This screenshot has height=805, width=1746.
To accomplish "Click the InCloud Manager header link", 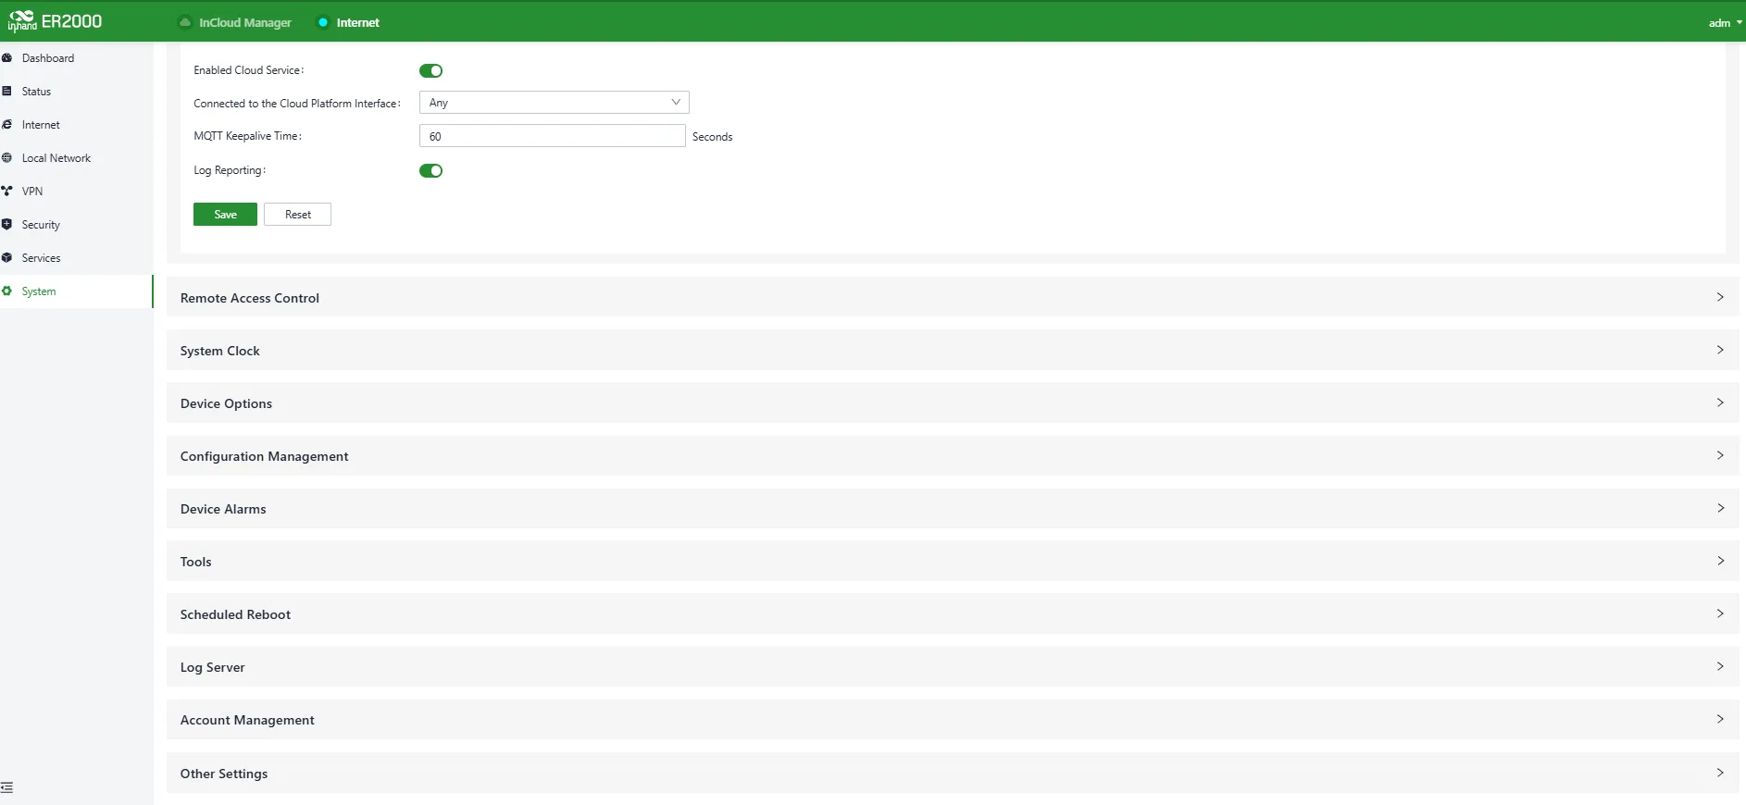I will coord(245,23).
